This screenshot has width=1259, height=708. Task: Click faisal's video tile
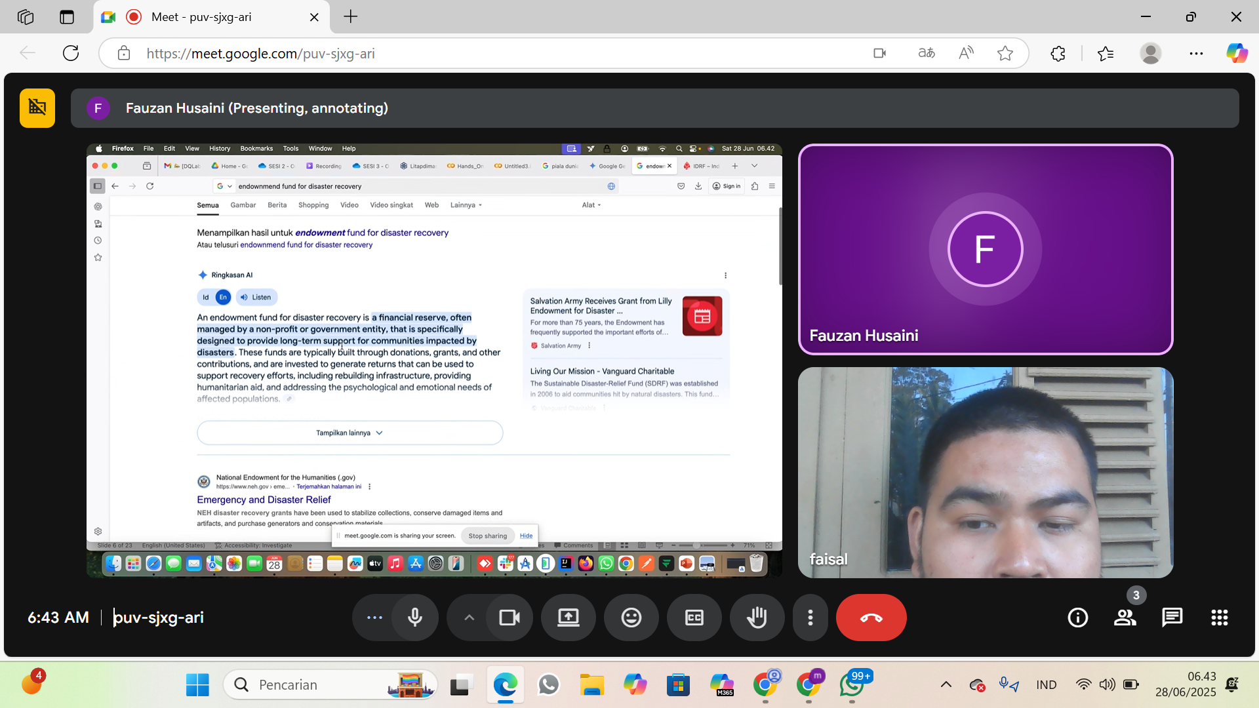pos(985,472)
